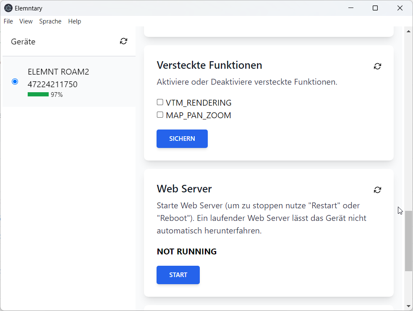Screen dimensions: 413x311
Task: Select the ELEMNT ROAM2 radio button
Action: coord(15,81)
